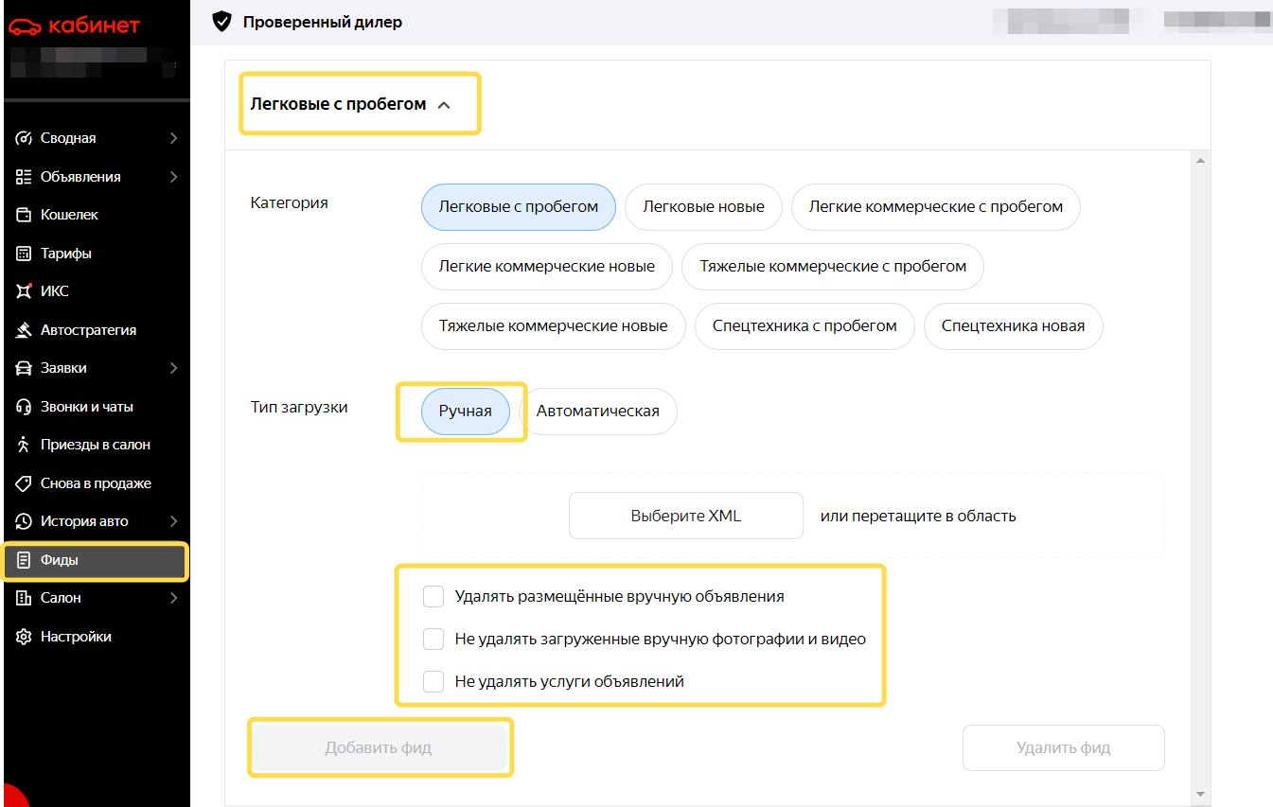Click the Снова в продаже tag icon

25,483
